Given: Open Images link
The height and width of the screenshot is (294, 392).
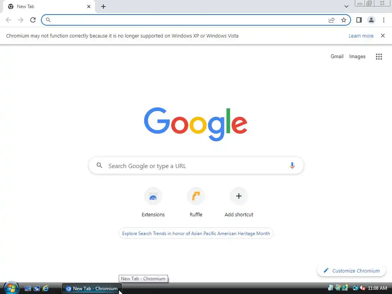Looking at the screenshot, I should pyautogui.click(x=357, y=57).
